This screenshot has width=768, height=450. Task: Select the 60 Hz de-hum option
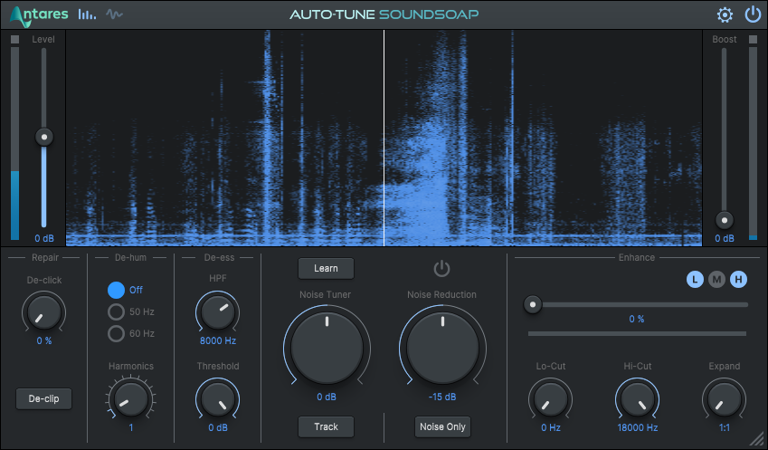tap(116, 333)
